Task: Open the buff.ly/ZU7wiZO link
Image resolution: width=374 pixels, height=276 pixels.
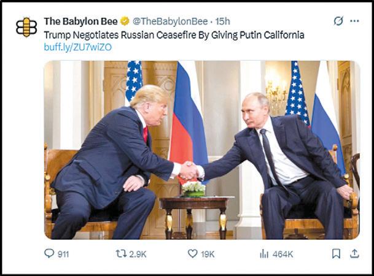Action: [78, 47]
